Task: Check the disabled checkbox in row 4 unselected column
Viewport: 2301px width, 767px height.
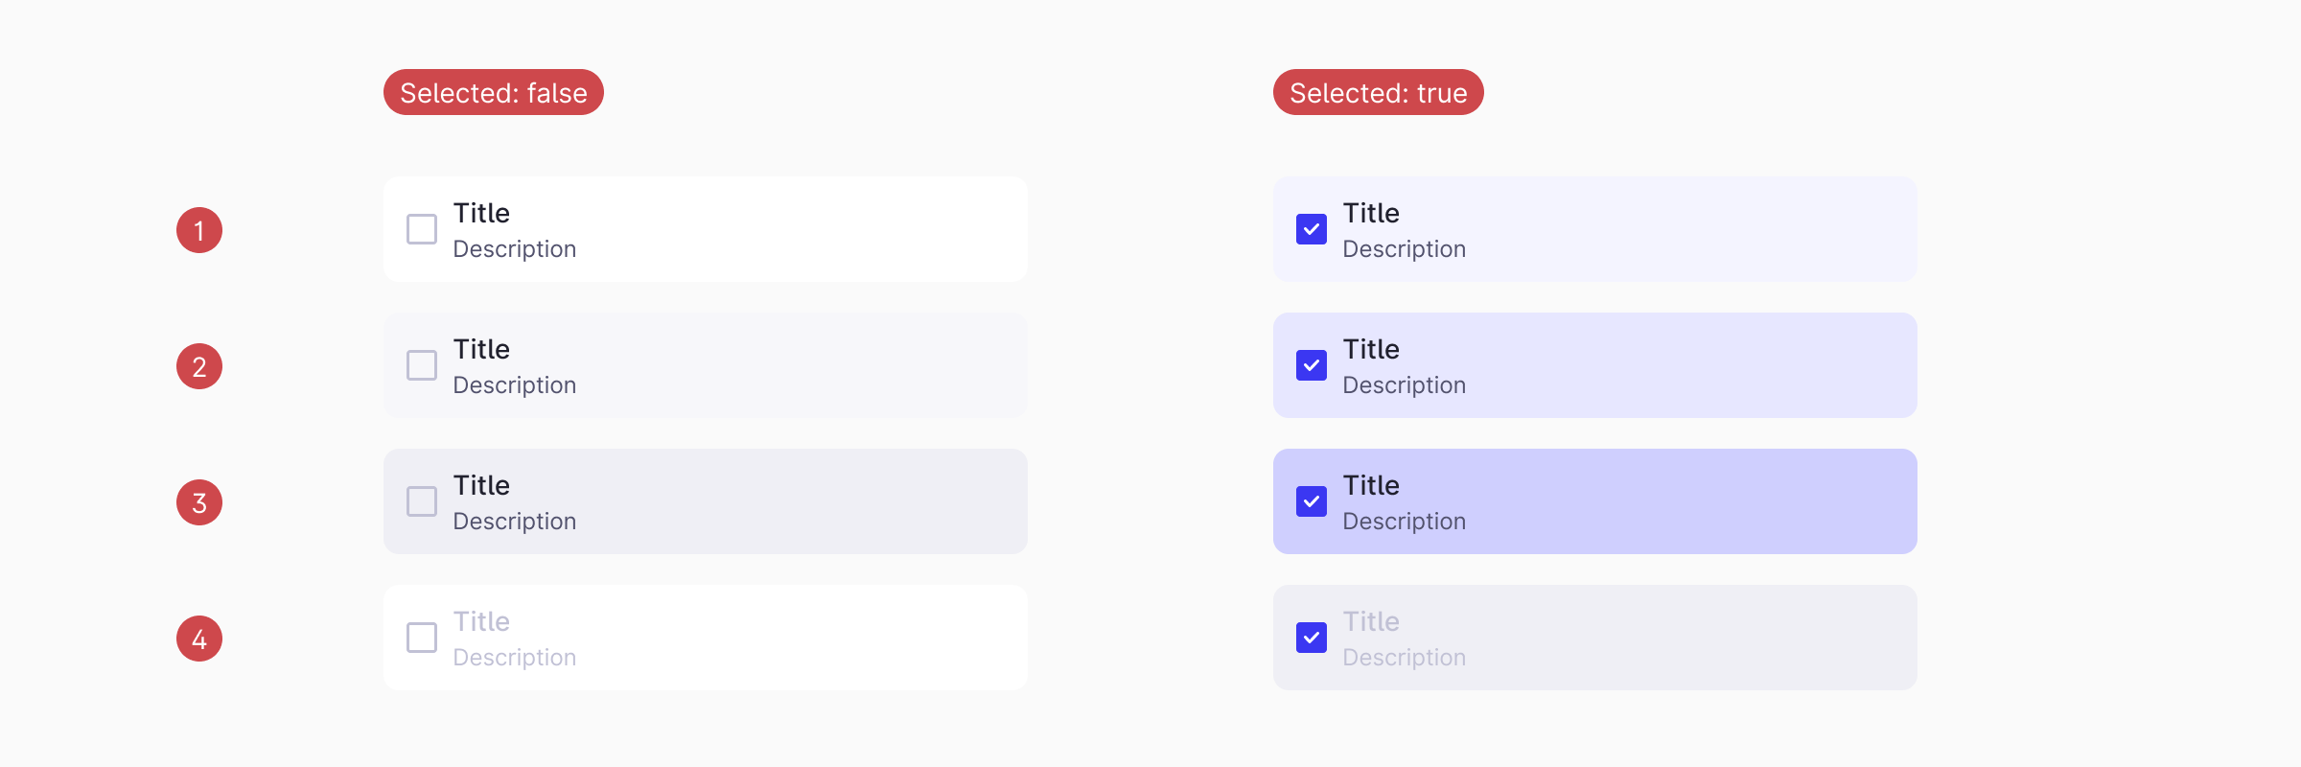Action: [420, 637]
